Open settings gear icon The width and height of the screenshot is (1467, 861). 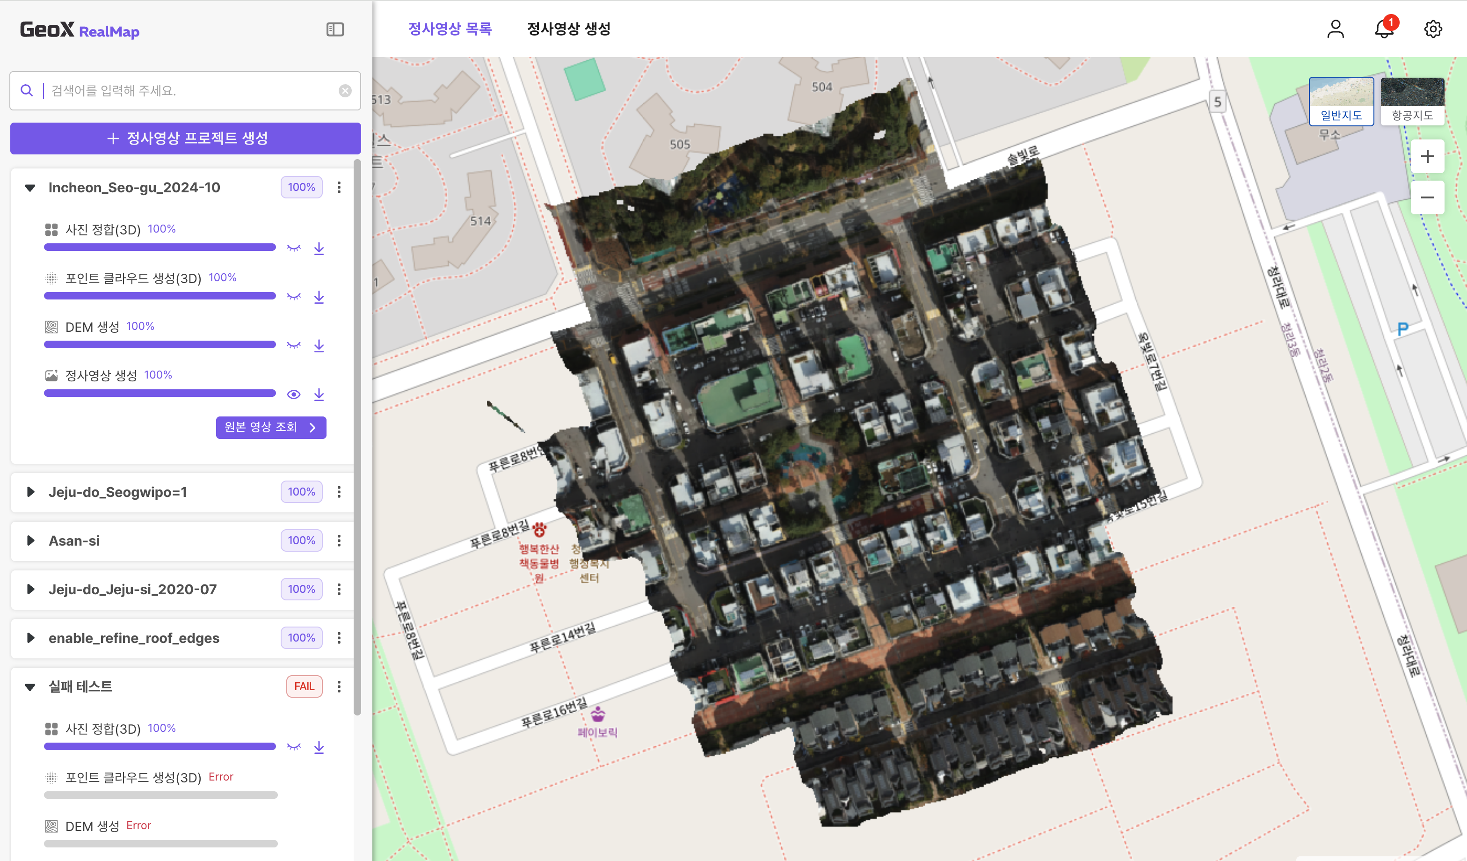(1433, 29)
